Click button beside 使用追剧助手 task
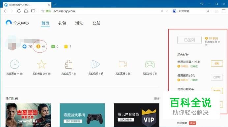This screenshot has height=127, width=228. [217, 91]
